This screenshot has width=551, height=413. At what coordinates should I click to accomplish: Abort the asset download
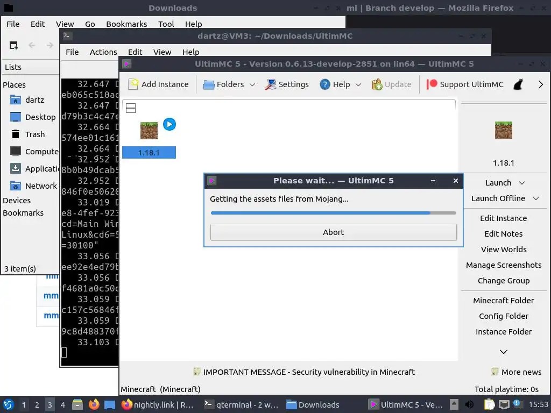pyautogui.click(x=334, y=232)
